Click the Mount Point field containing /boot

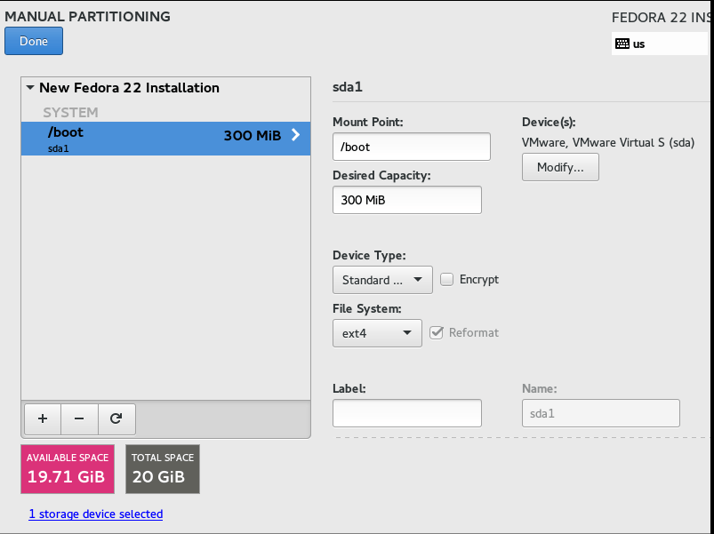(x=411, y=147)
